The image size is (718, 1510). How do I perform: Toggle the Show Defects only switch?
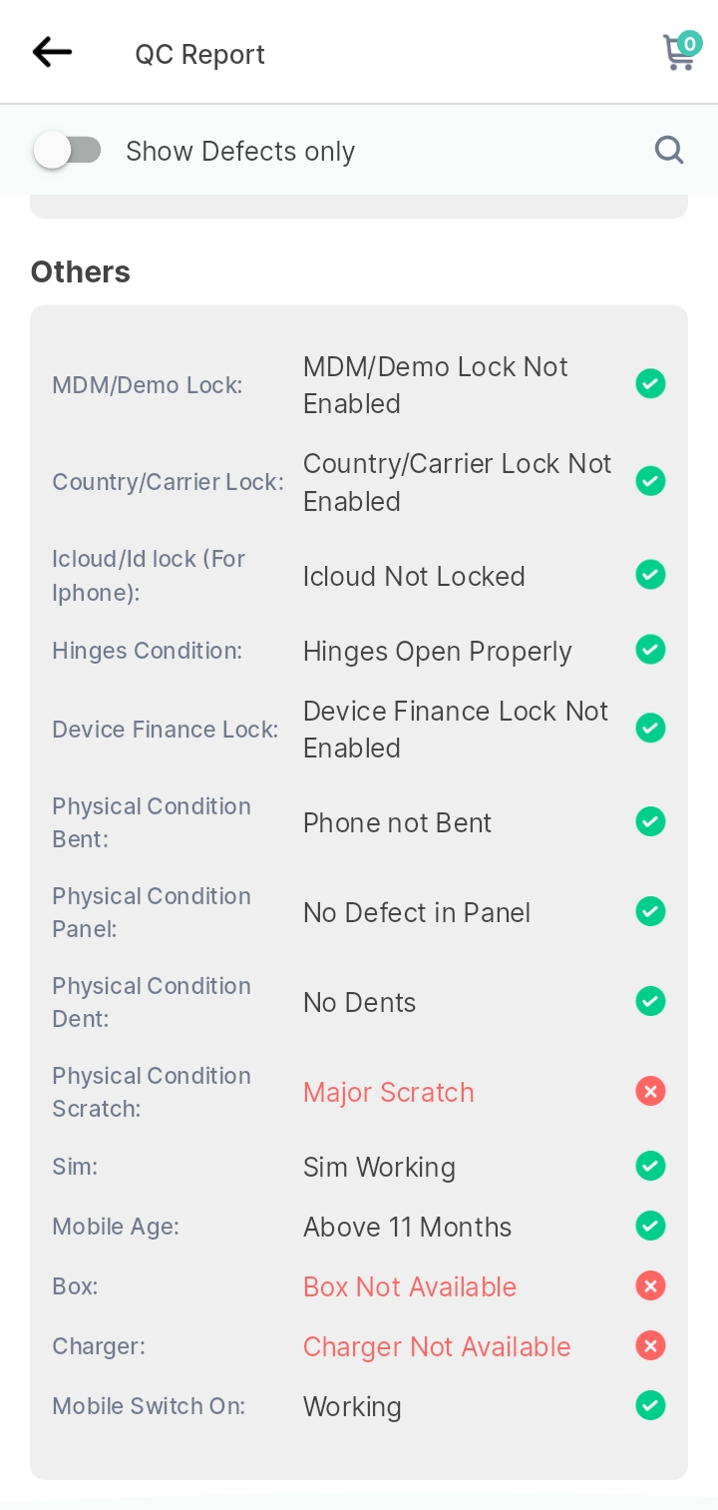click(68, 151)
